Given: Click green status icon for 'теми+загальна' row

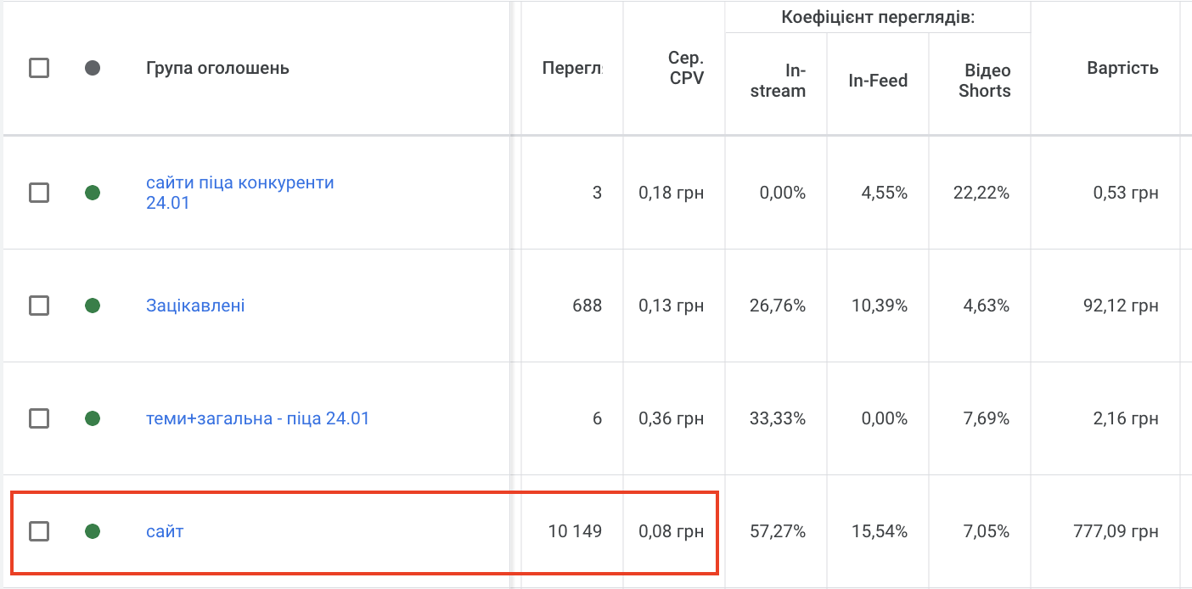Looking at the screenshot, I should click(93, 418).
